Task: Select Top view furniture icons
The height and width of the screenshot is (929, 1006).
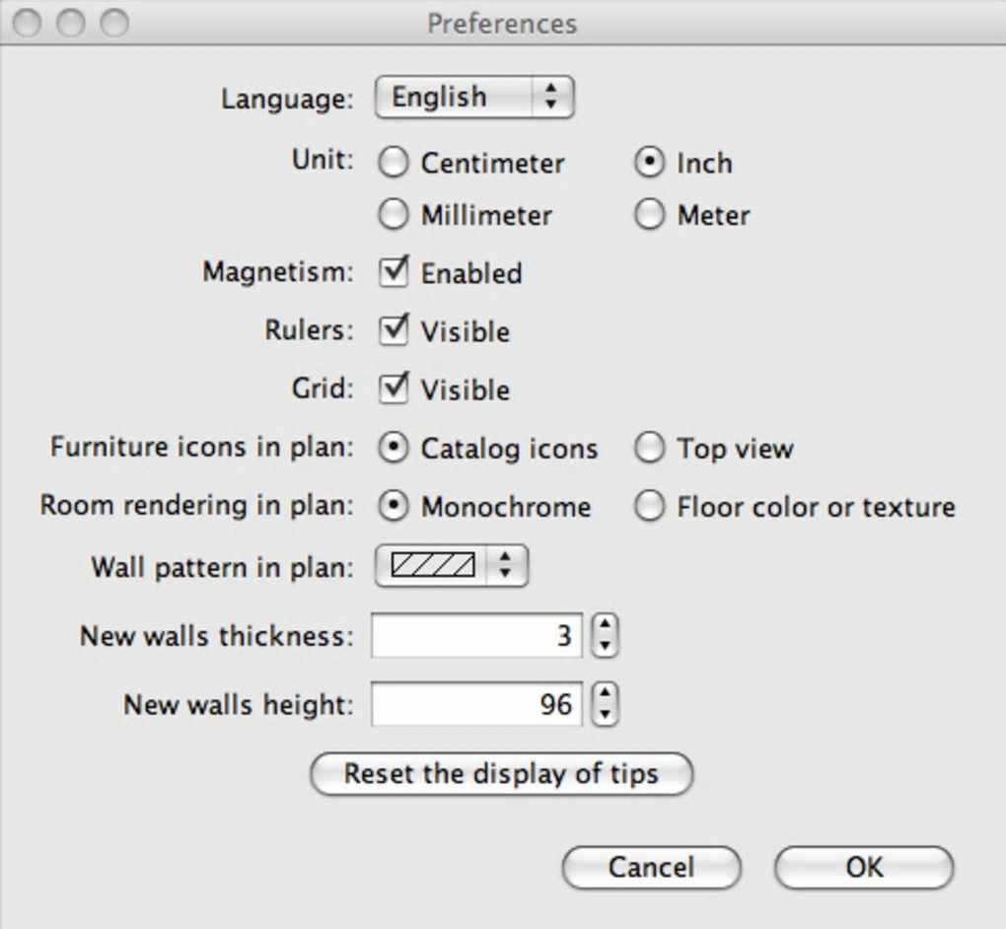Action: click(649, 449)
